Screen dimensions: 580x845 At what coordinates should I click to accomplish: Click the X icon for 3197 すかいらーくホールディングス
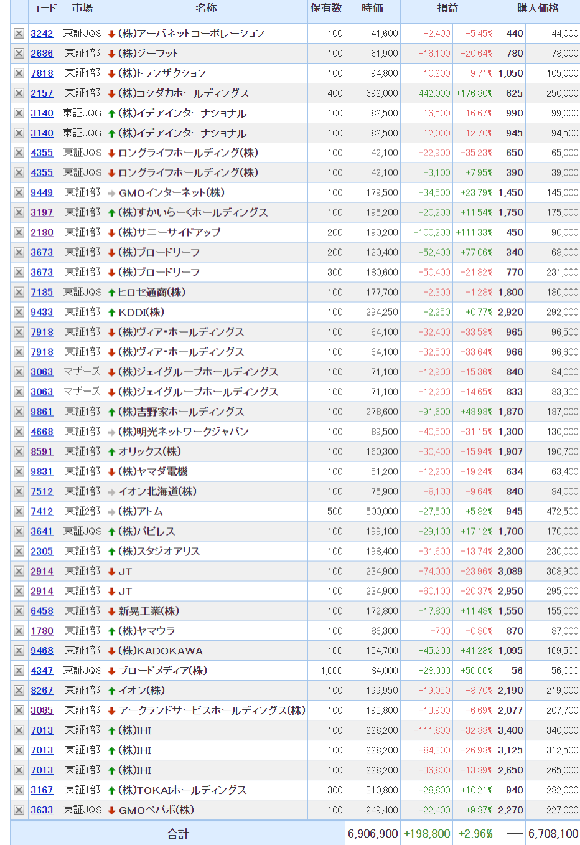pyautogui.click(x=19, y=213)
